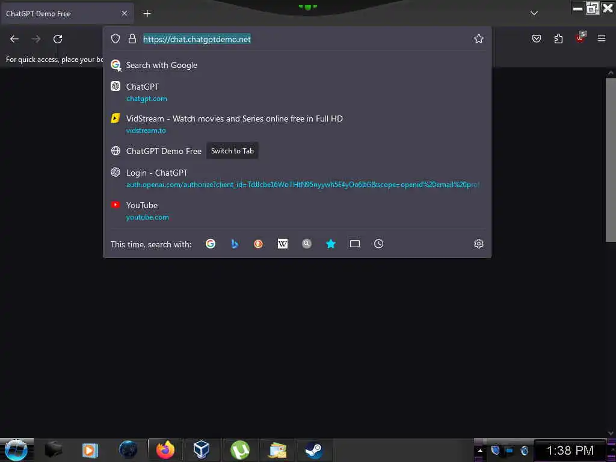Open tracking protection shield icon
616x462 pixels.
point(115,38)
